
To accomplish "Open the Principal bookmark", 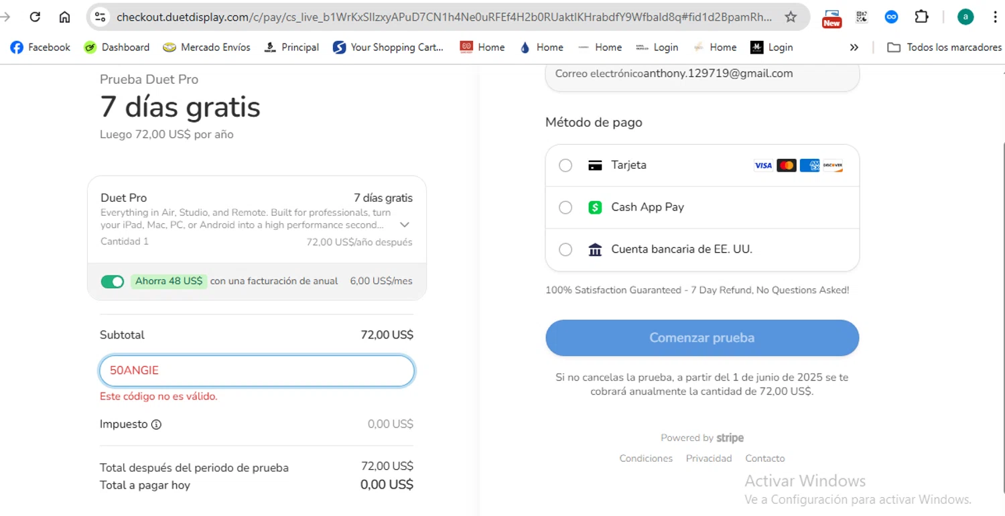I will coord(291,47).
